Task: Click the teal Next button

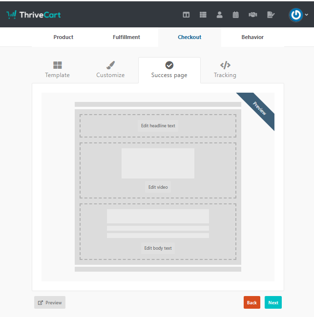Action: (x=273, y=302)
